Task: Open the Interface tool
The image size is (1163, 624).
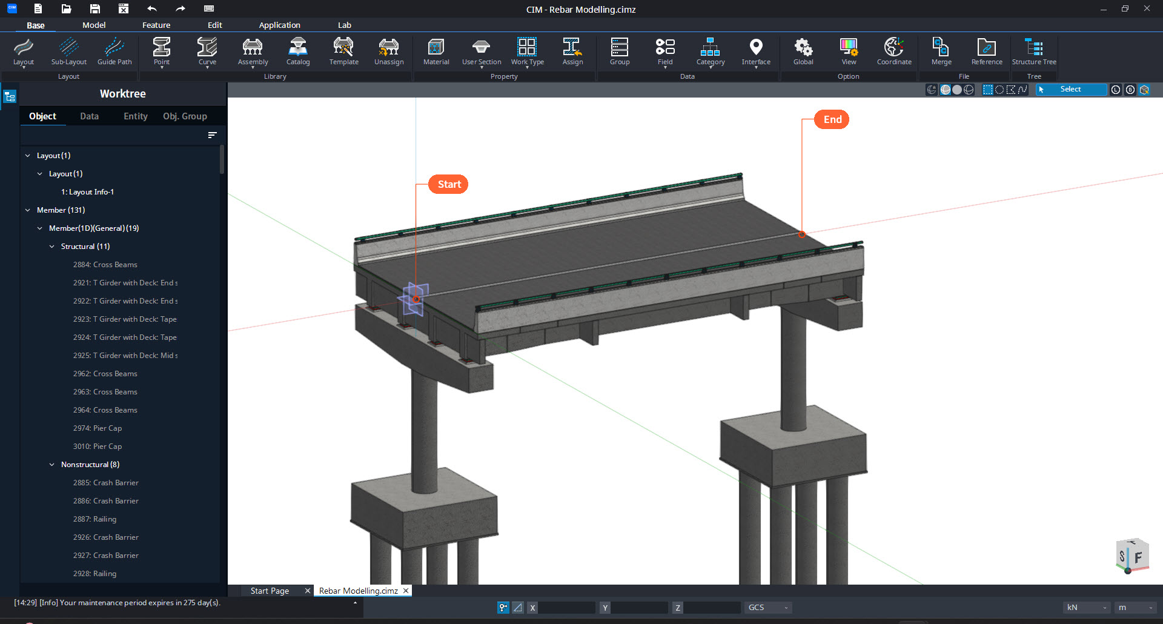Action: tap(756, 52)
